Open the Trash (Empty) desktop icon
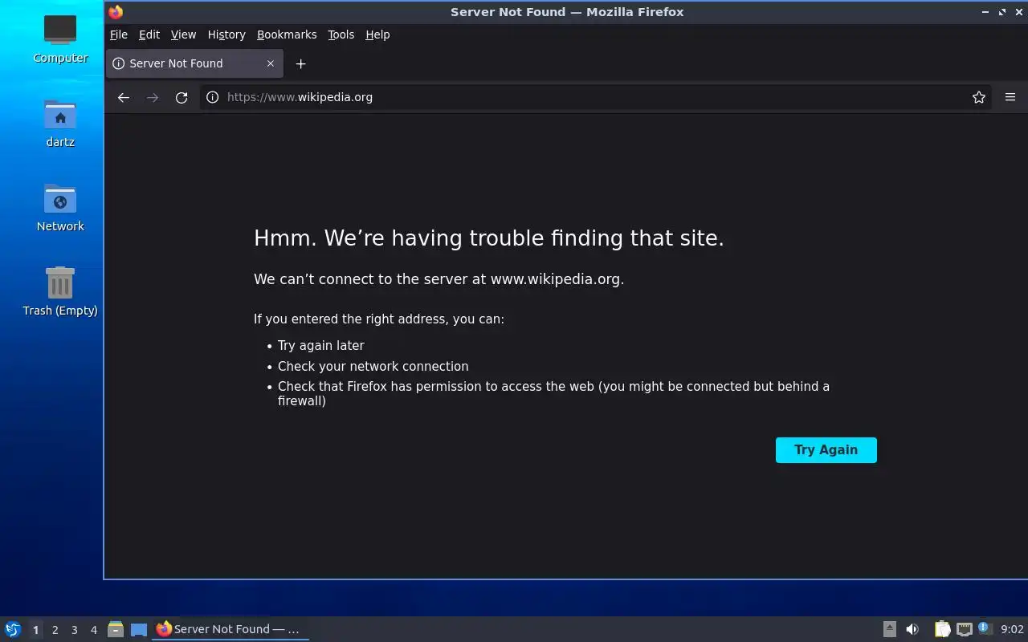This screenshot has height=642, width=1028. click(x=60, y=291)
